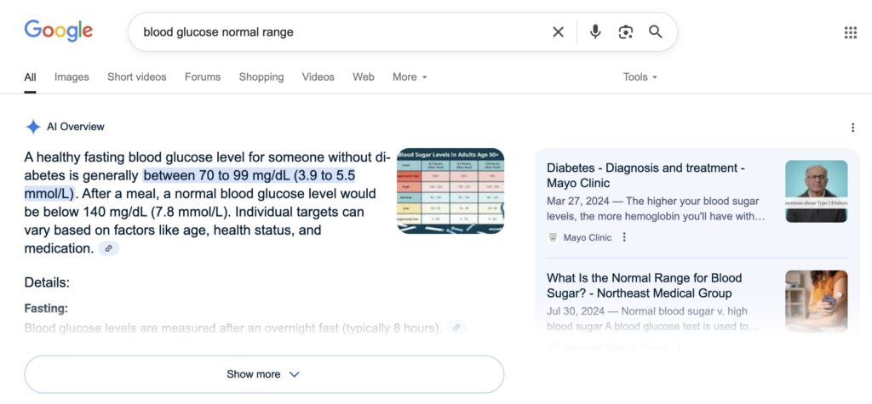Click the Mayo Clinic source name

pos(588,238)
